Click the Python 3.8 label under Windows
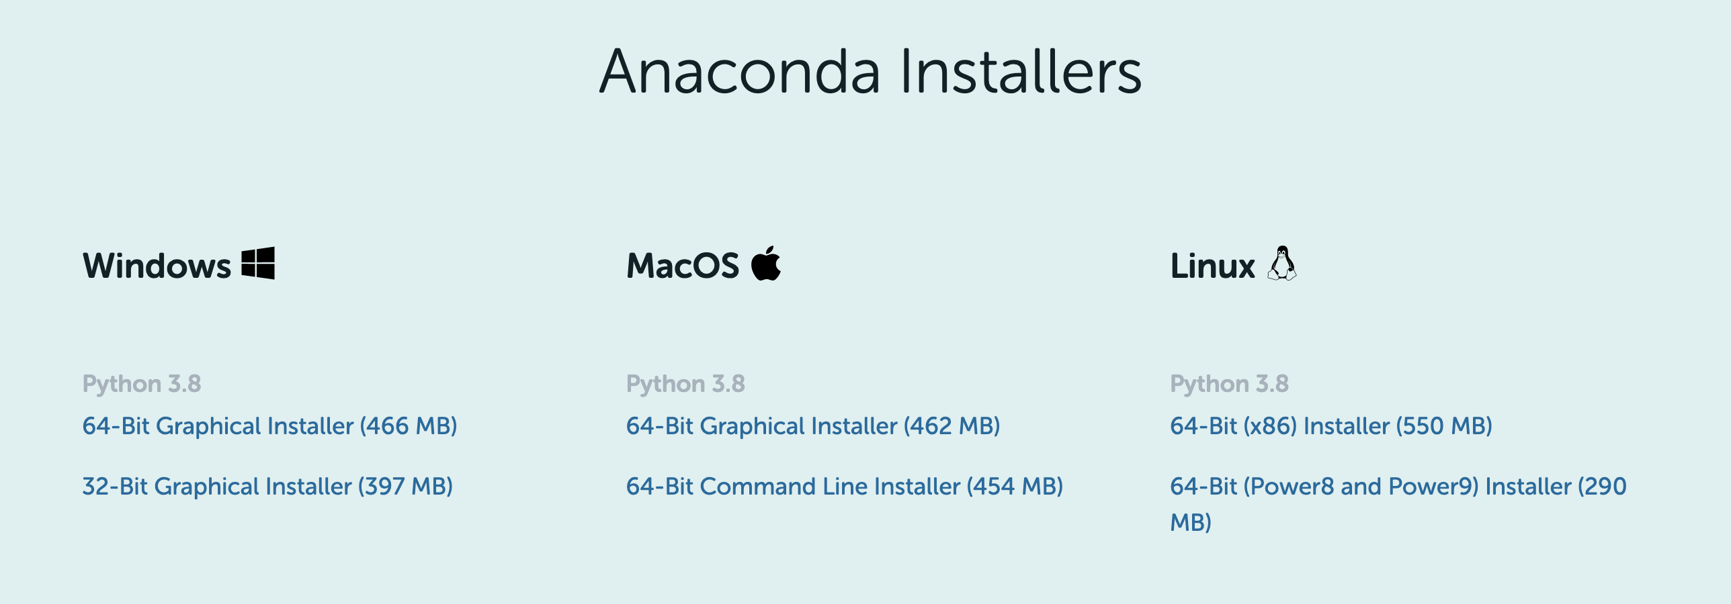 coord(142,384)
